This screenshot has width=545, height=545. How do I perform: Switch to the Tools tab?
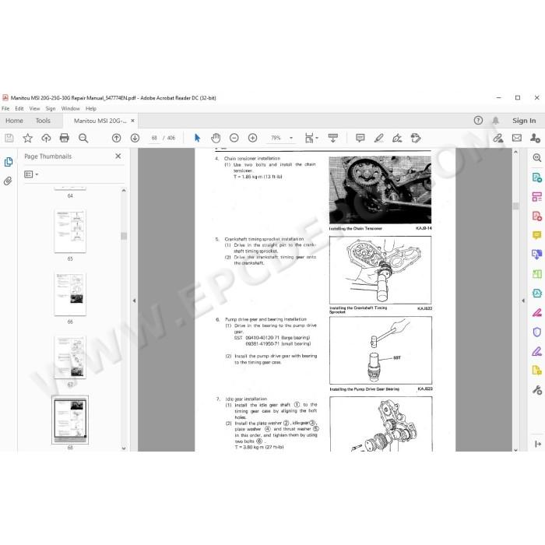(43, 121)
